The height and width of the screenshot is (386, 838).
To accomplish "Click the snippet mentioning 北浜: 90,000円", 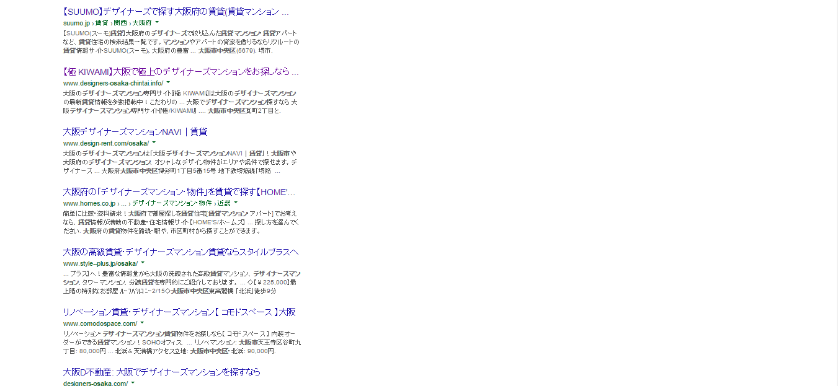I will point(182,342).
